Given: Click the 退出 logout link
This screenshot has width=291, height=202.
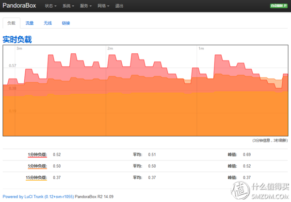Looking at the screenshot, I should pos(119,6).
